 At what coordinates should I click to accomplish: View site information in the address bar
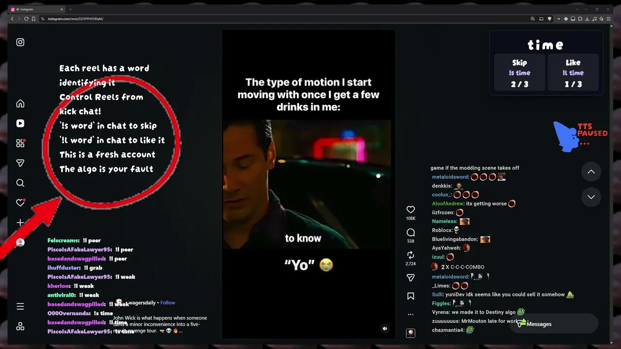(43, 19)
